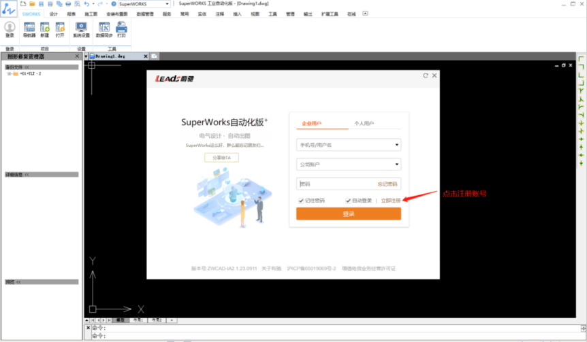Open 系统设置 system settings
Image resolution: width=587 pixels, height=342 pixels.
click(81, 28)
